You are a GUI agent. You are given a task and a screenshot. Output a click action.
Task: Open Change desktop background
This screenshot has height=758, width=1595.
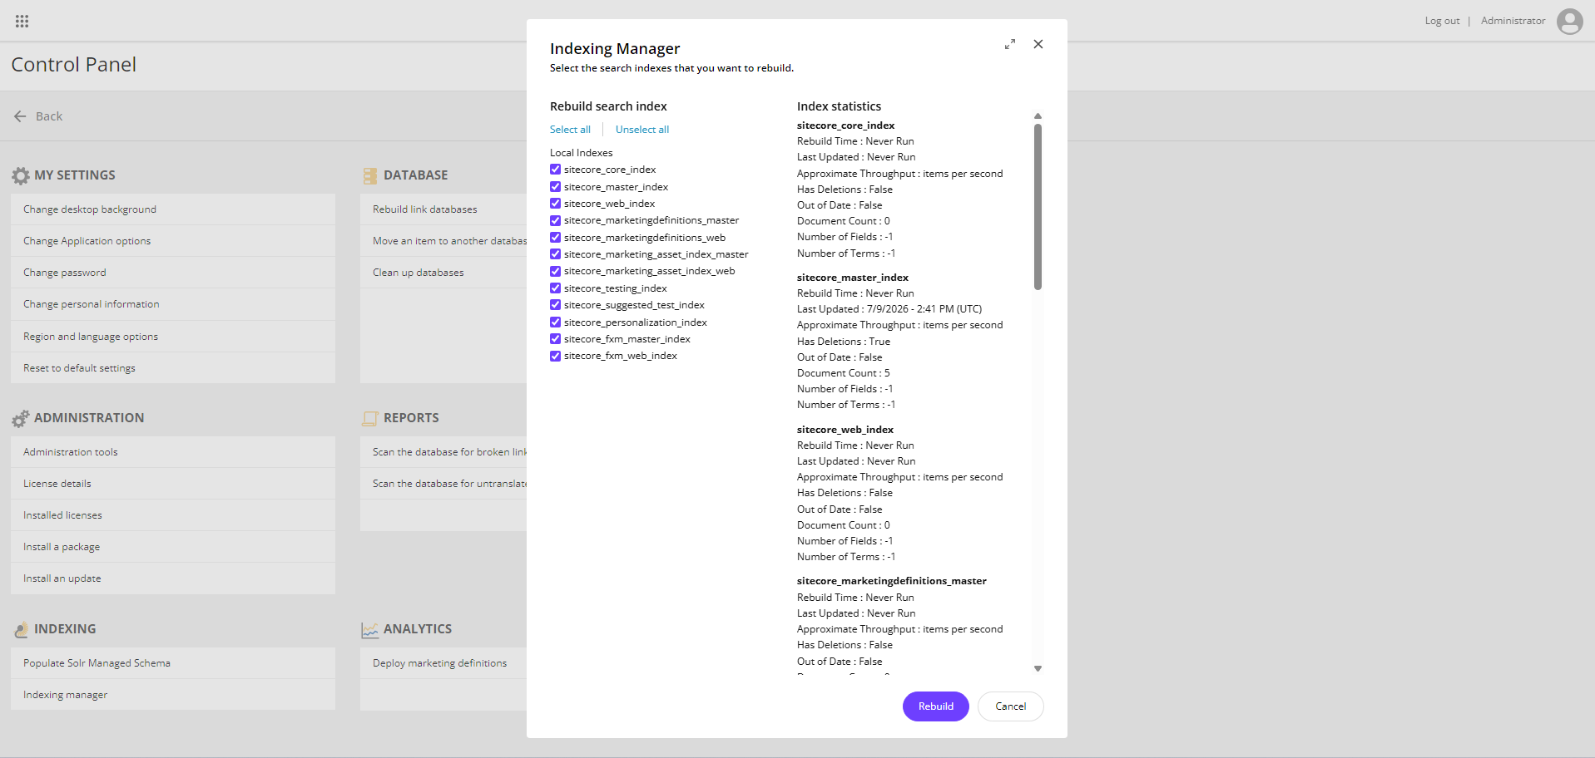pyautogui.click(x=173, y=209)
